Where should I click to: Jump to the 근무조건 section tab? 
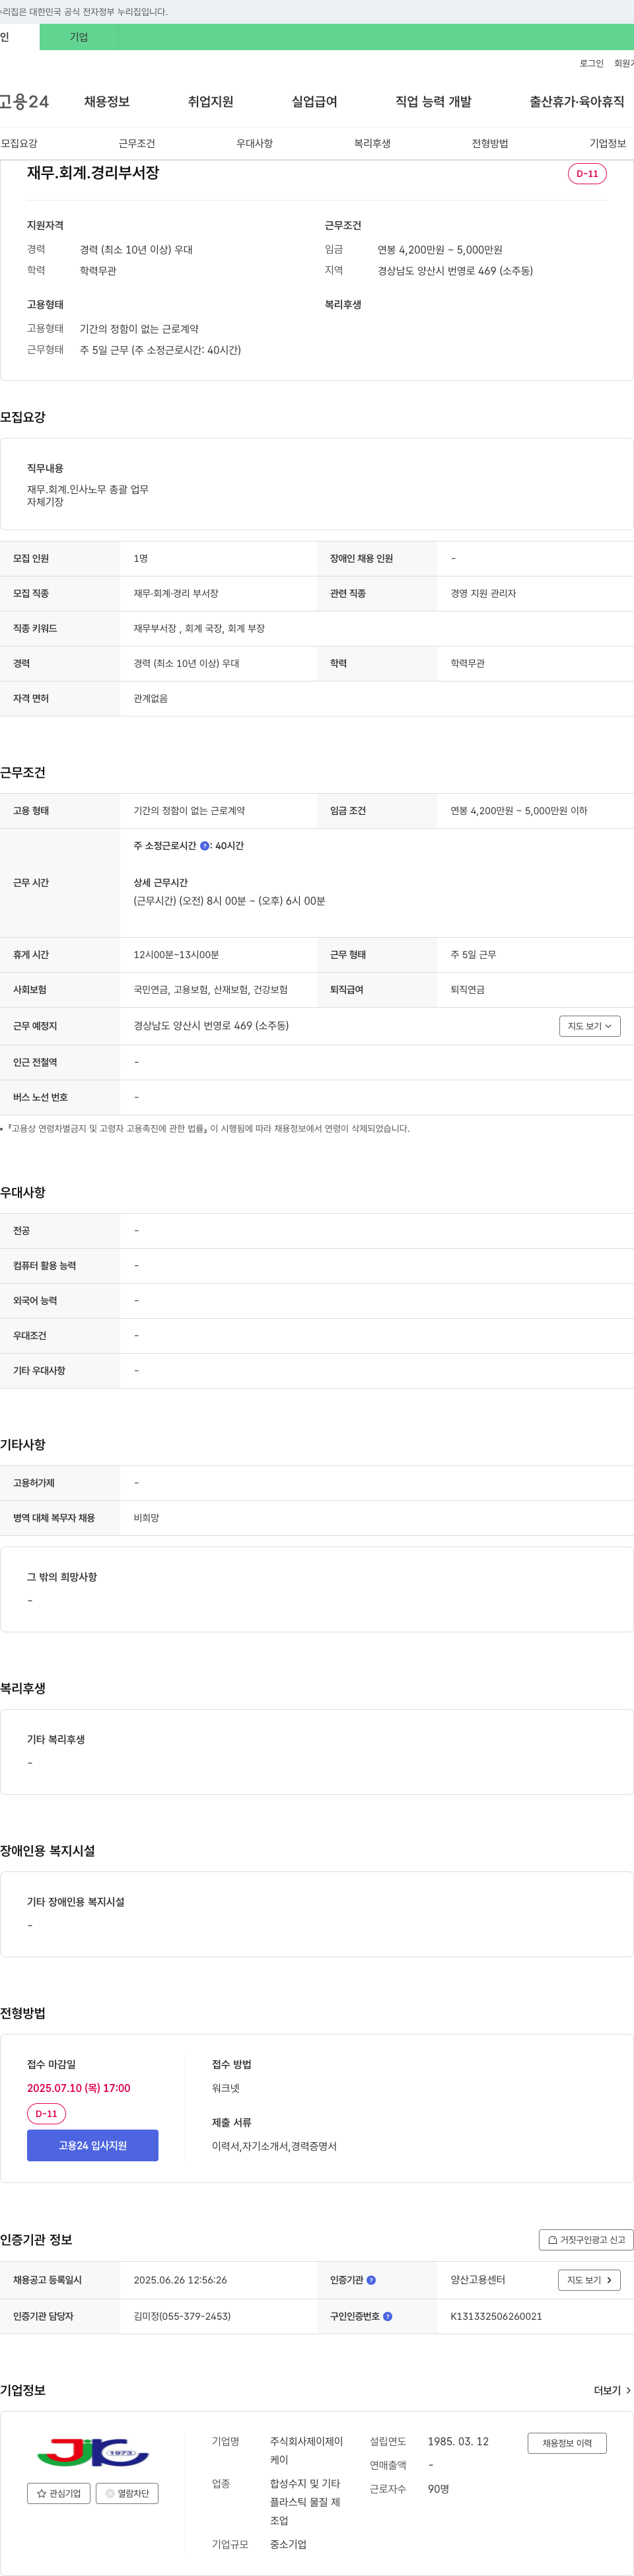[x=136, y=143]
